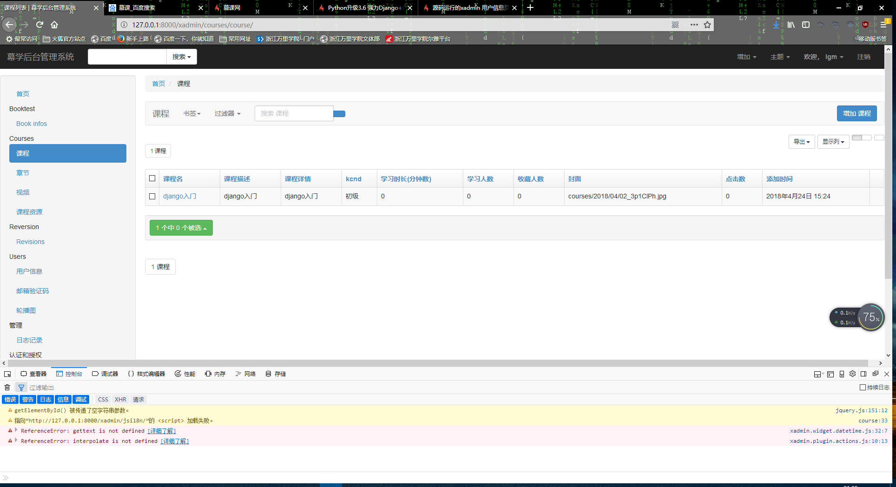Toggle the CSS console filter

click(103, 399)
